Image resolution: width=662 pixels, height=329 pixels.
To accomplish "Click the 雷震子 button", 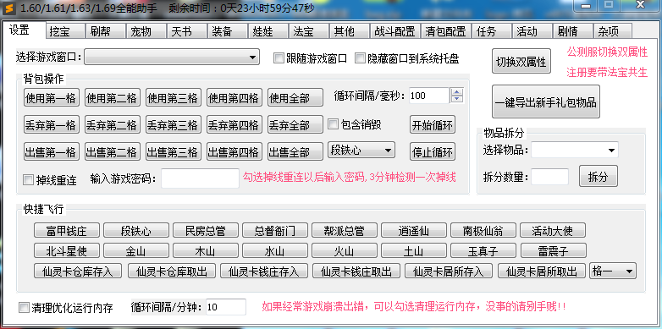I will 553,251.
